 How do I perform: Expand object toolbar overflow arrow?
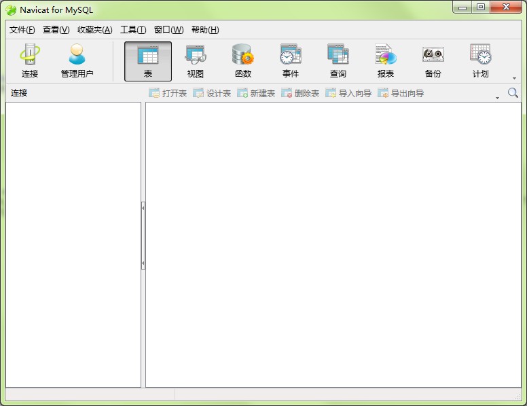click(497, 98)
